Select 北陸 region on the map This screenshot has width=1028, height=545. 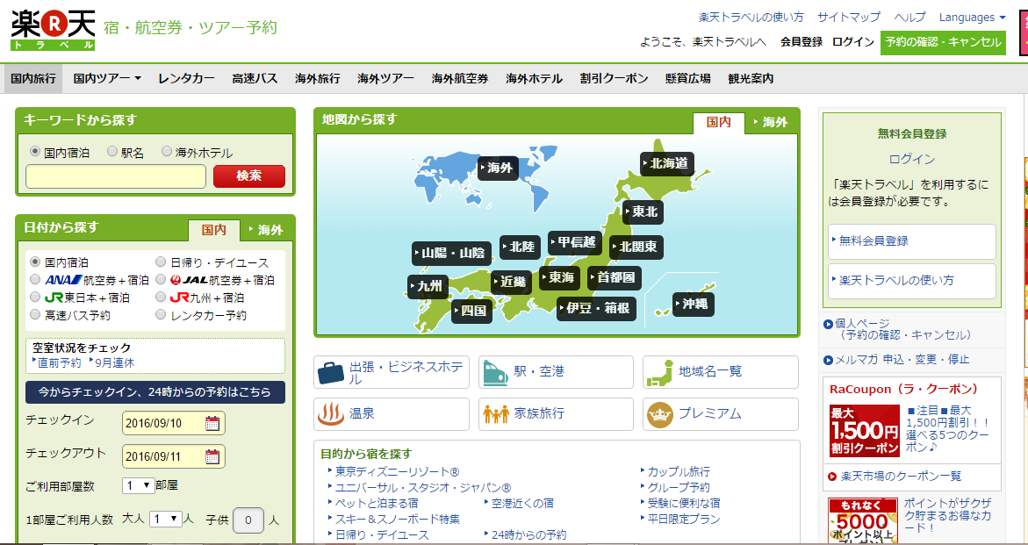coord(520,247)
